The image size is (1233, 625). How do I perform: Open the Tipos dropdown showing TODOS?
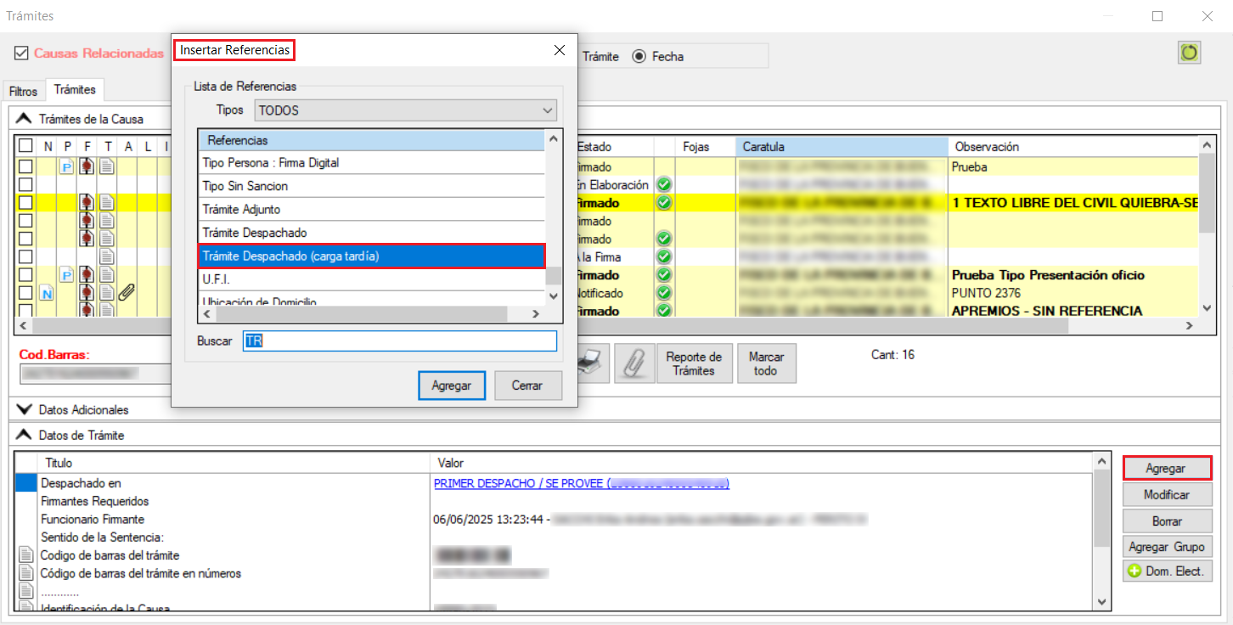tap(405, 110)
